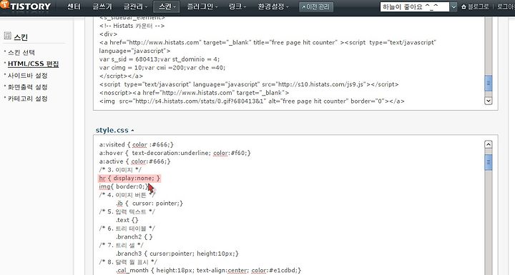Collapse the style.css section header
This screenshot has height=275, width=515.
click(114, 130)
